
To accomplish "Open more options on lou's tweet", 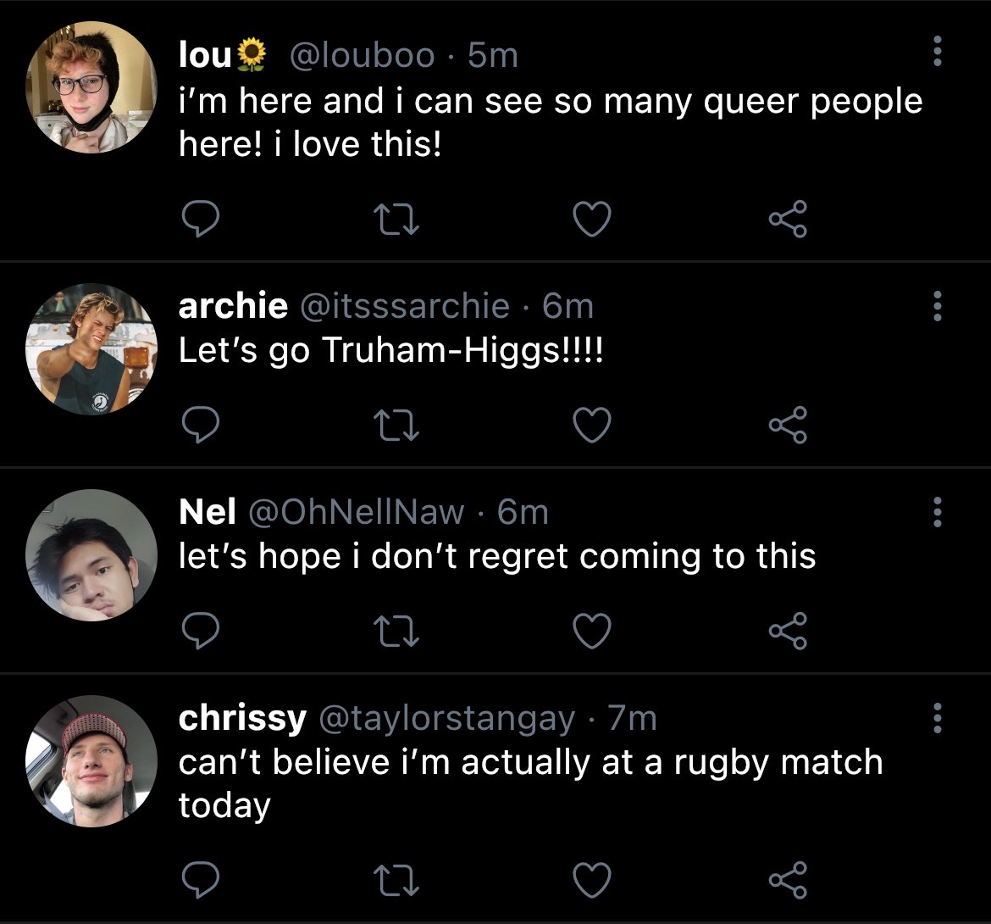I will pyautogui.click(x=938, y=51).
